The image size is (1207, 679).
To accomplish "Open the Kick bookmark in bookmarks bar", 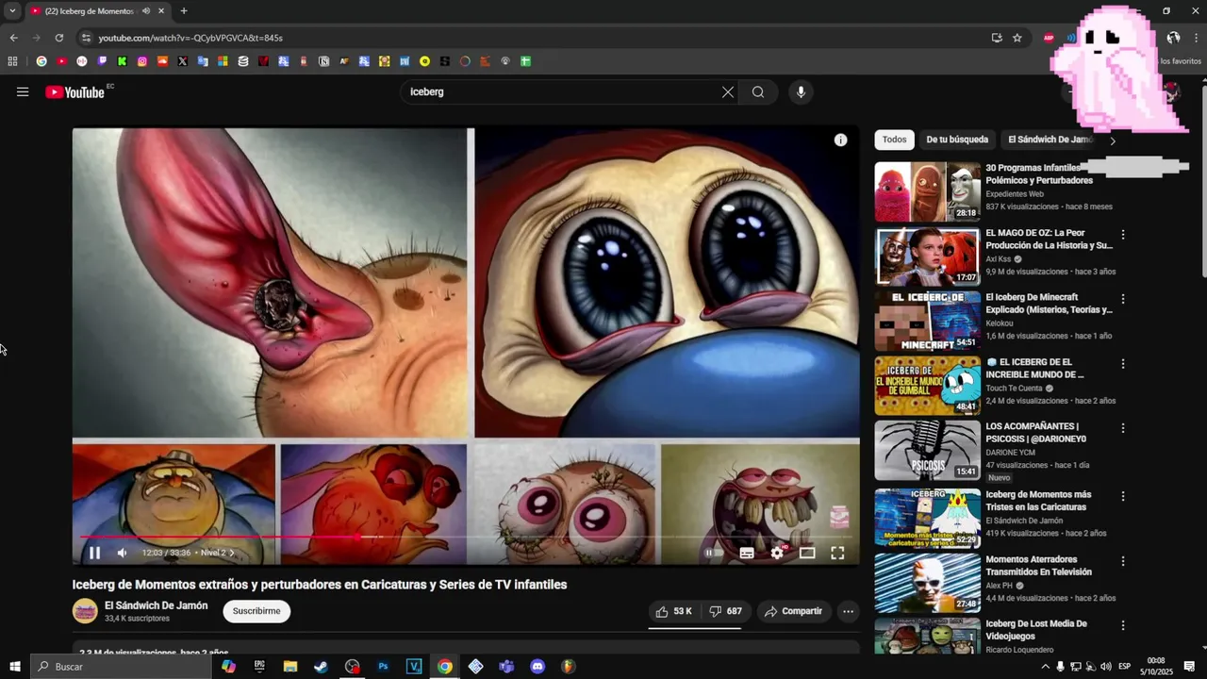I will (x=123, y=61).
